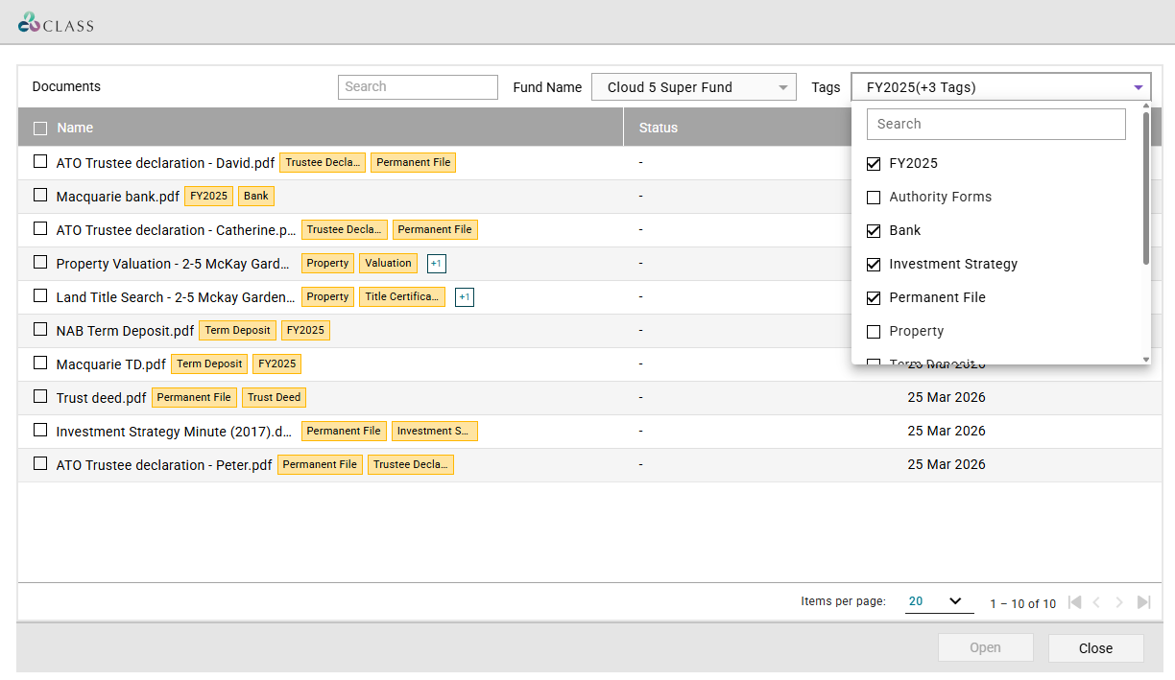Click the next page arrow
1175x680 pixels.
pos(1119,602)
